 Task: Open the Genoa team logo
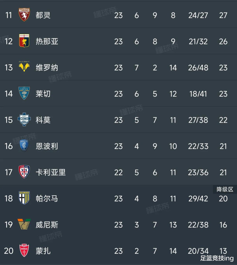tap(24, 40)
